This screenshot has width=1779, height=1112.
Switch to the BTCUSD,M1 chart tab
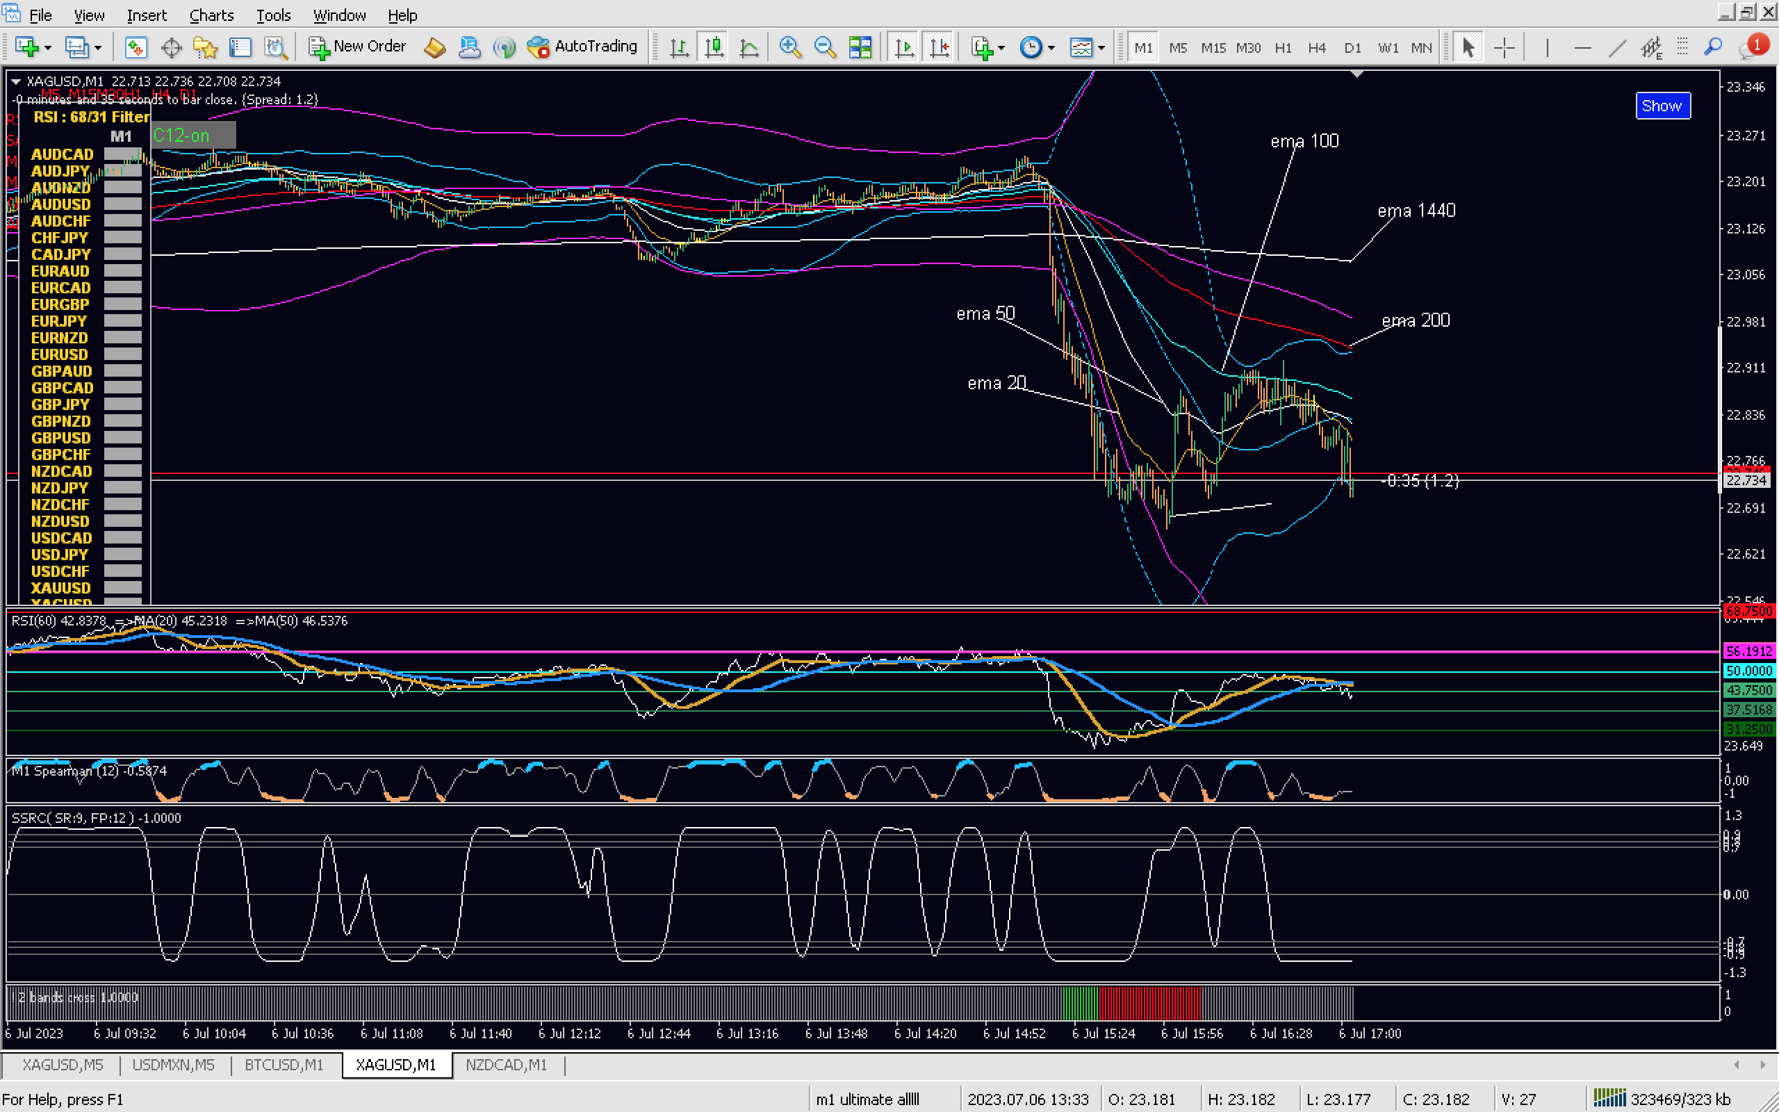[x=284, y=1064]
